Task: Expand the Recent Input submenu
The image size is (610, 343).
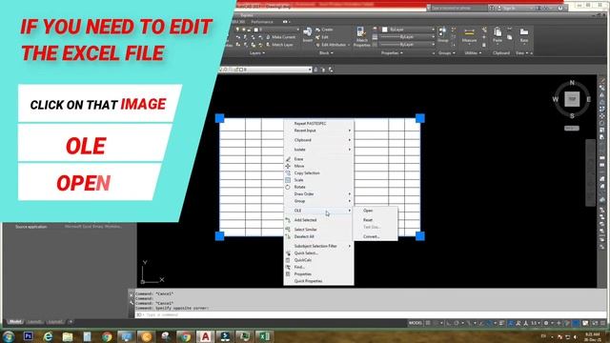Action: tap(318, 131)
